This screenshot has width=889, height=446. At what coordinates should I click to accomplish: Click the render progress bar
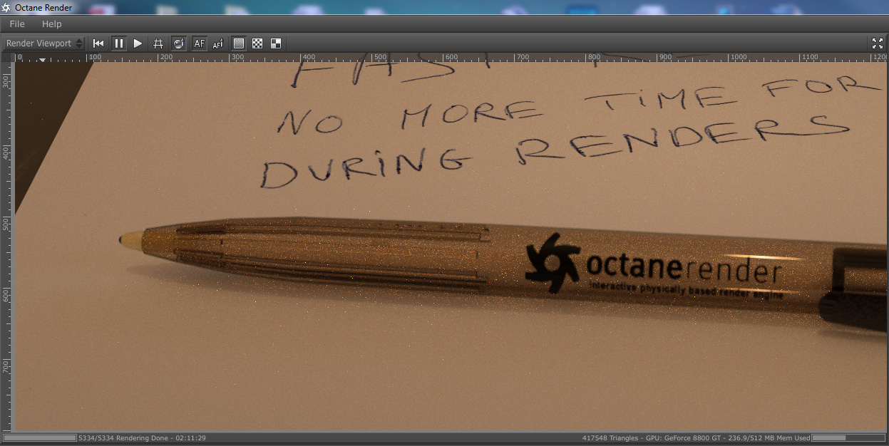(x=40, y=438)
